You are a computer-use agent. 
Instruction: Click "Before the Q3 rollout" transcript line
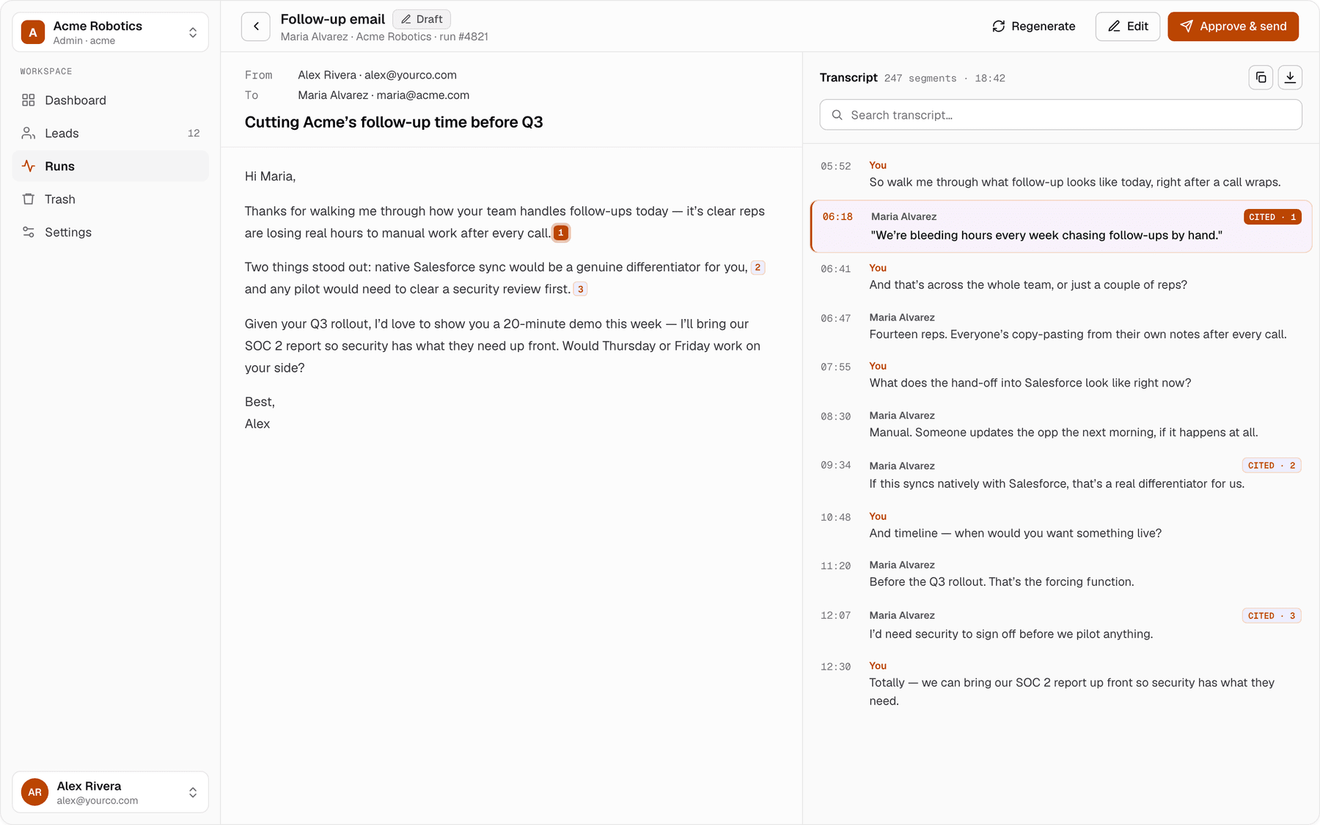[x=1002, y=582]
